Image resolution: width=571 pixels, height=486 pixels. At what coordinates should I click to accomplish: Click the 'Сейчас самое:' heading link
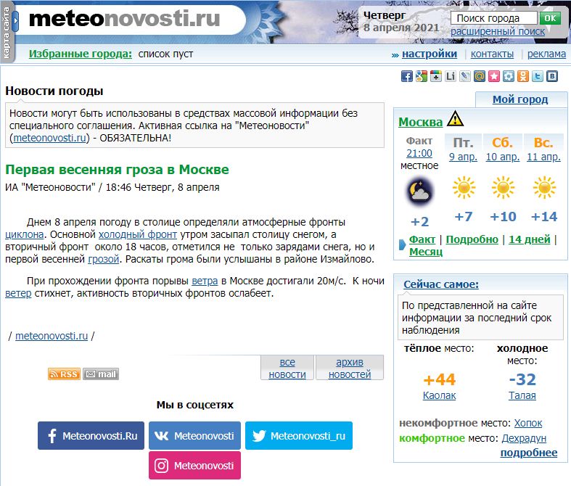(441, 284)
